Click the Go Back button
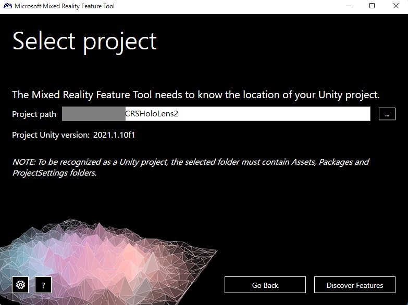Image resolution: width=408 pixels, height=305 pixels. point(265,285)
